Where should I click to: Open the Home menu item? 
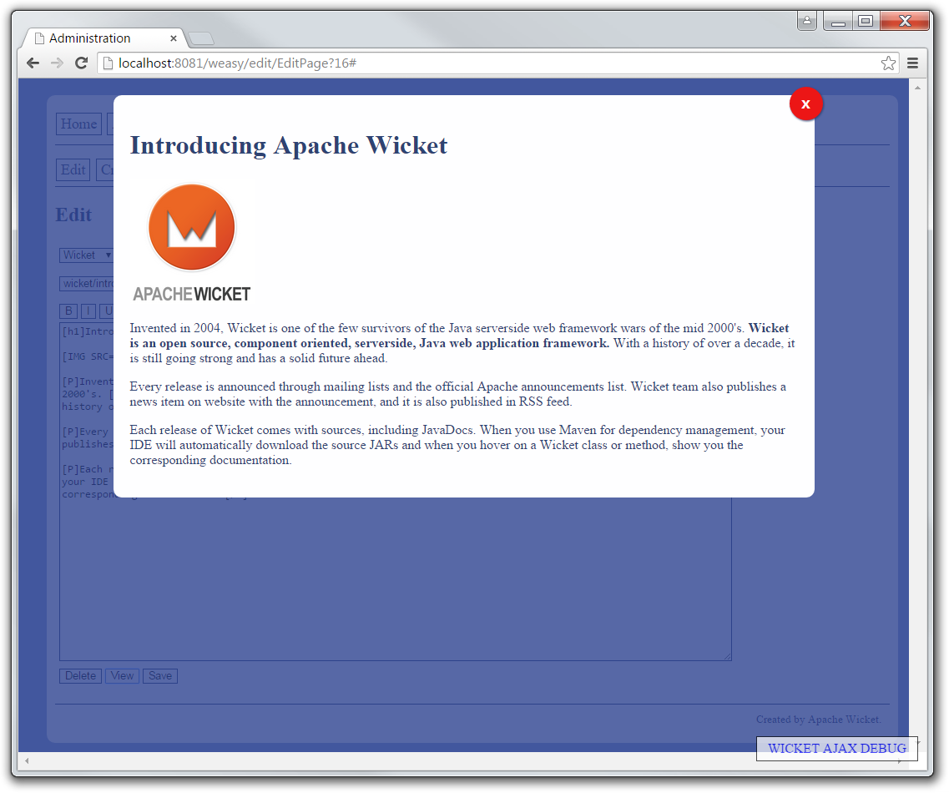pos(78,124)
